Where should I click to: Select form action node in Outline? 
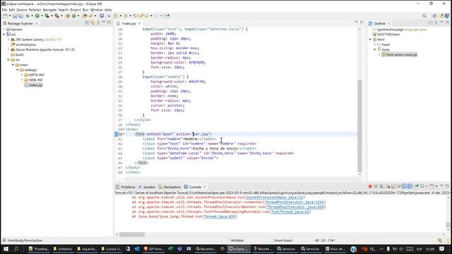click(399, 54)
